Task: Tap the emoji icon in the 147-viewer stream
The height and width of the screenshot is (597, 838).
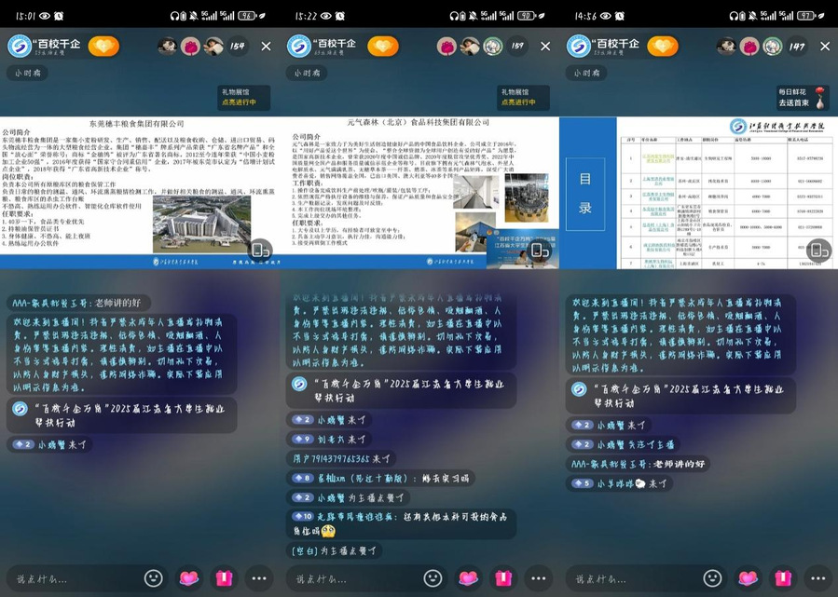Action: (x=712, y=578)
